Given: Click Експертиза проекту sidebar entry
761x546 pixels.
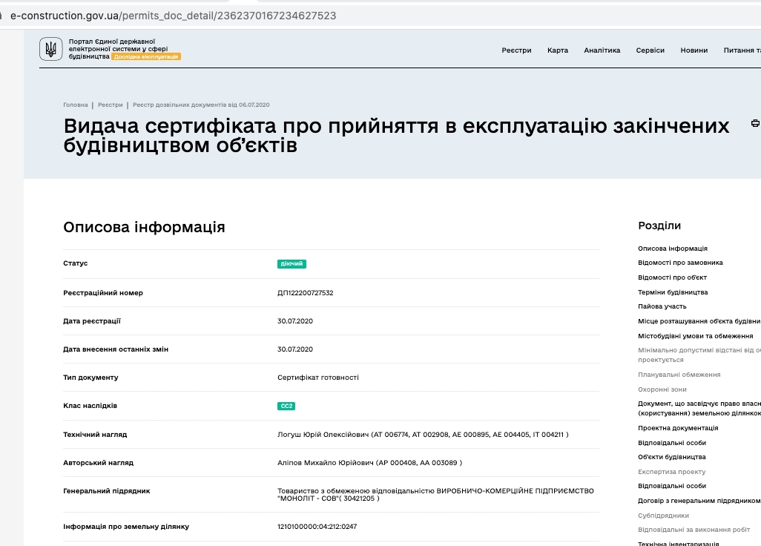Looking at the screenshot, I should [672, 472].
